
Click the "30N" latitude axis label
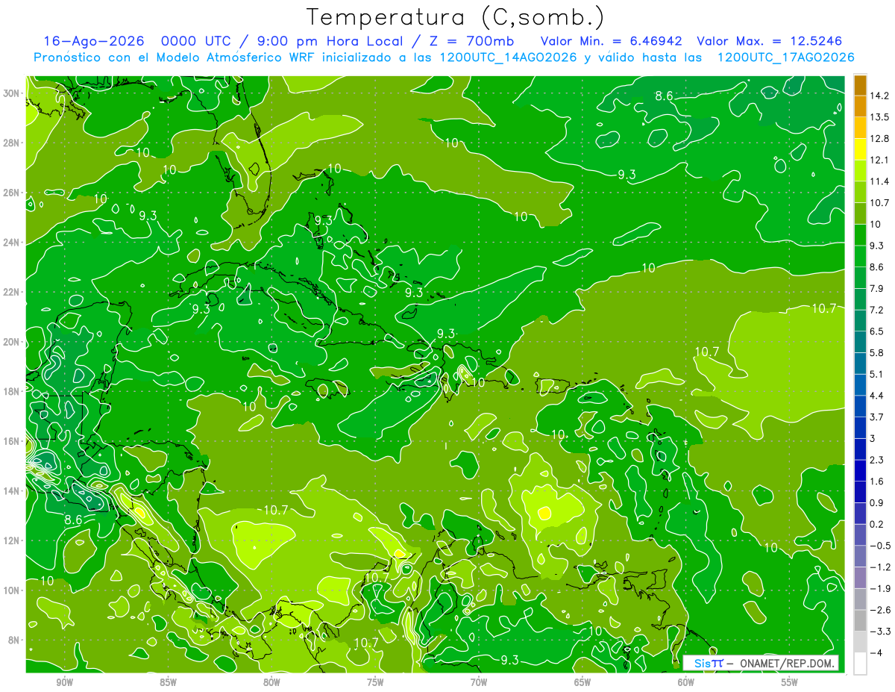13,93
